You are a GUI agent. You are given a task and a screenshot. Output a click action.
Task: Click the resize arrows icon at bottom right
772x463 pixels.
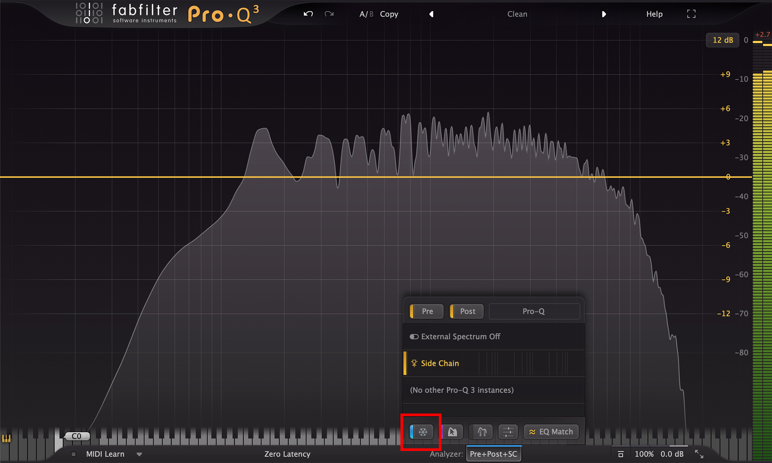699,454
